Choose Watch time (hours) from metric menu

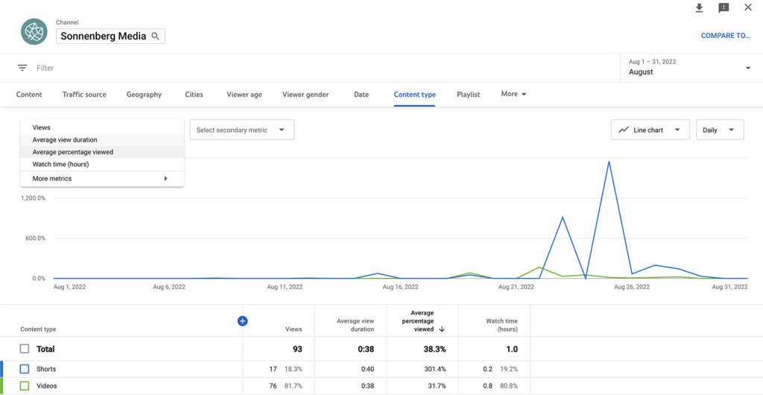click(x=60, y=164)
